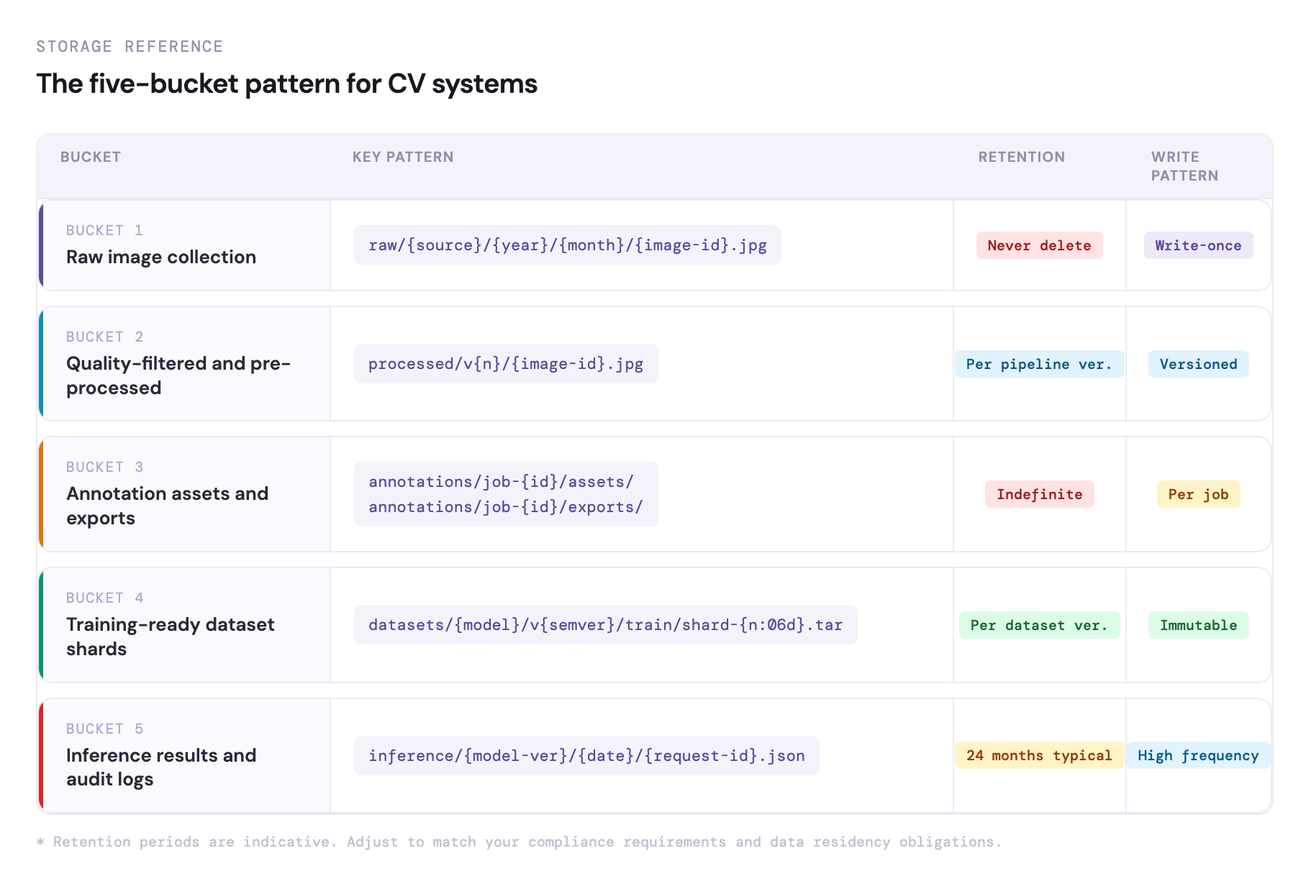
Task: Click the orange color bar of Bucket 3
Action: coord(41,495)
